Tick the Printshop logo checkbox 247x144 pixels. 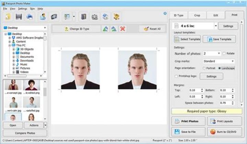click(176, 76)
